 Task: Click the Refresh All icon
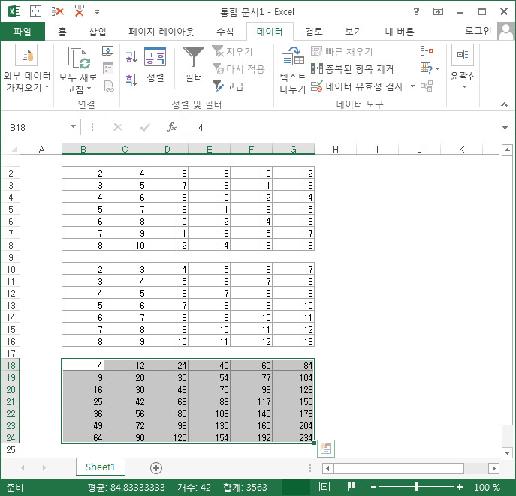pos(79,57)
